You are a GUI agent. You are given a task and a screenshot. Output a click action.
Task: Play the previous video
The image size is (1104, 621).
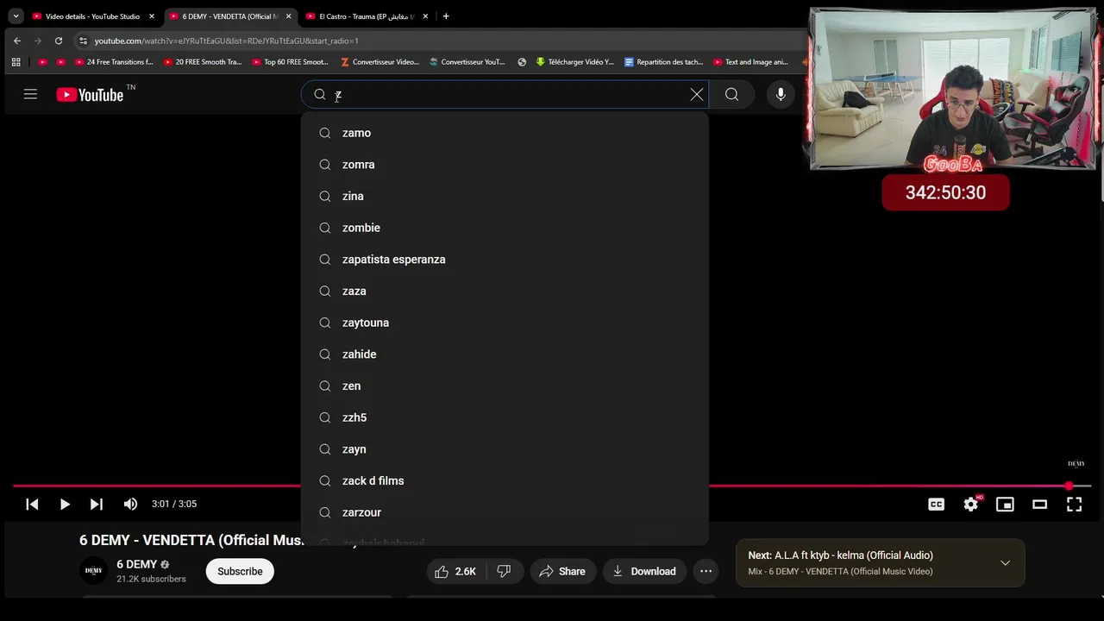pyautogui.click(x=32, y=505)
